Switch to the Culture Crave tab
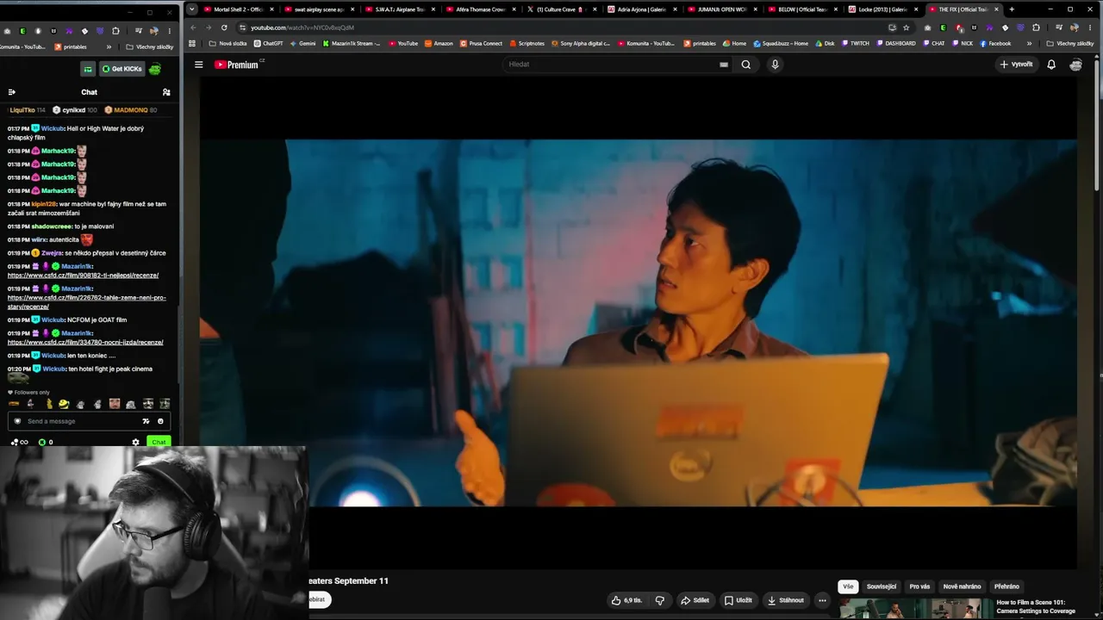Image resolution: width=1103 pixels, height=620 pixels. (561, 9)
